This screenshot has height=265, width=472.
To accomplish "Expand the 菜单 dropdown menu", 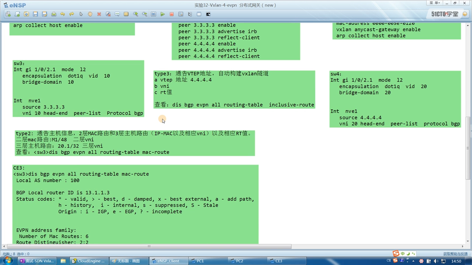I will pos(434,3).
